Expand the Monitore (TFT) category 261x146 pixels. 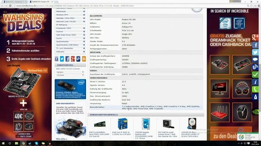[x=84, y=15]
